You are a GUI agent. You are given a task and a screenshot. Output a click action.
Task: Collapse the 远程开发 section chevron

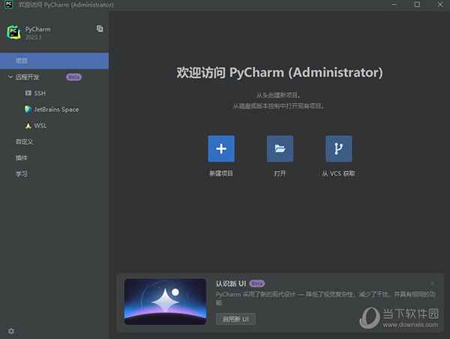10,77
